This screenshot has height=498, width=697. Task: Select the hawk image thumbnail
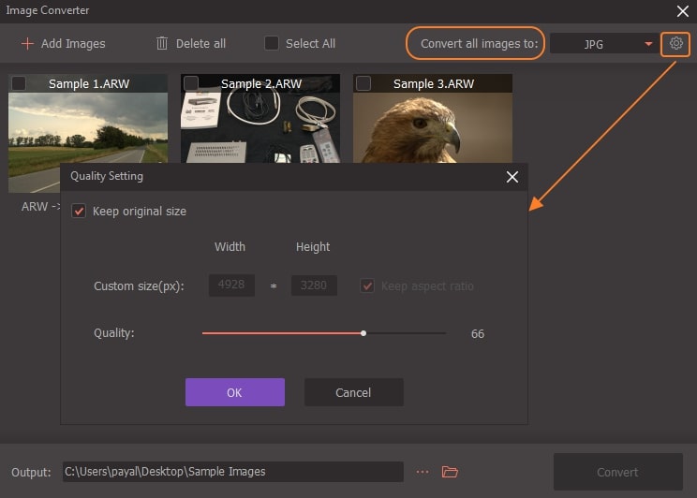(433, 126)
